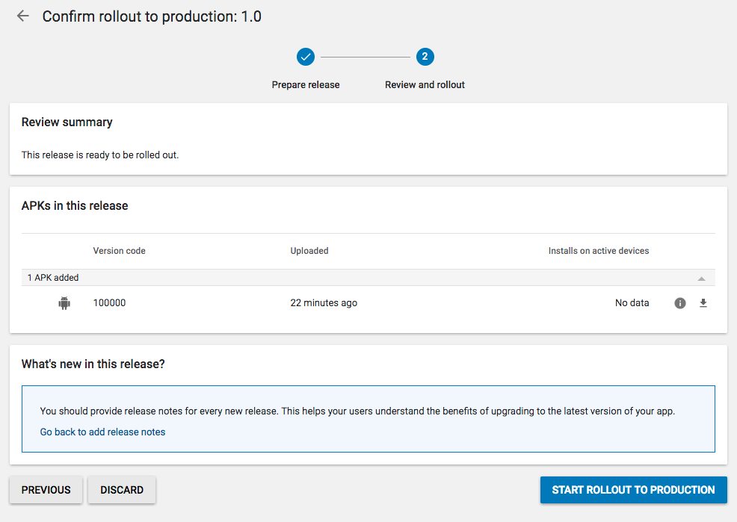
Task: Select the 'Prepare release' step label
Action: 305,85
